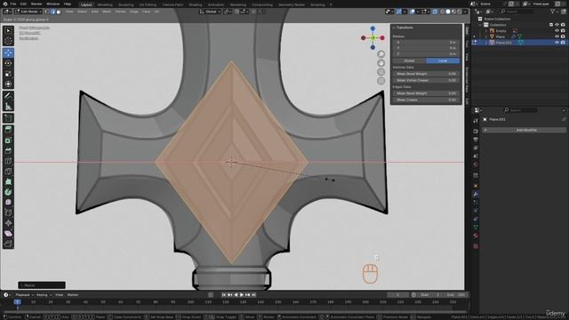Switch to Solid viewport shading
This screenshot has height=320, width=569.
tap(448, 12)
